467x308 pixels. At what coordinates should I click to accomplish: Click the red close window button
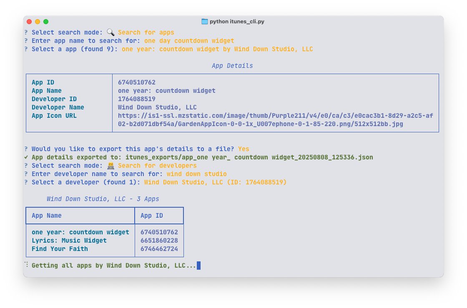tap(29, 21)
